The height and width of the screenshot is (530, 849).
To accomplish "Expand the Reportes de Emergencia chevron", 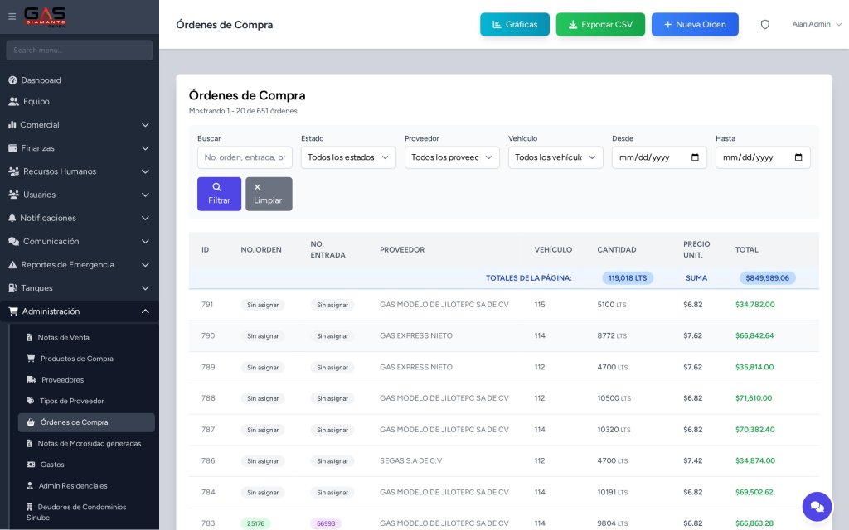I will (x=145, y=265).
